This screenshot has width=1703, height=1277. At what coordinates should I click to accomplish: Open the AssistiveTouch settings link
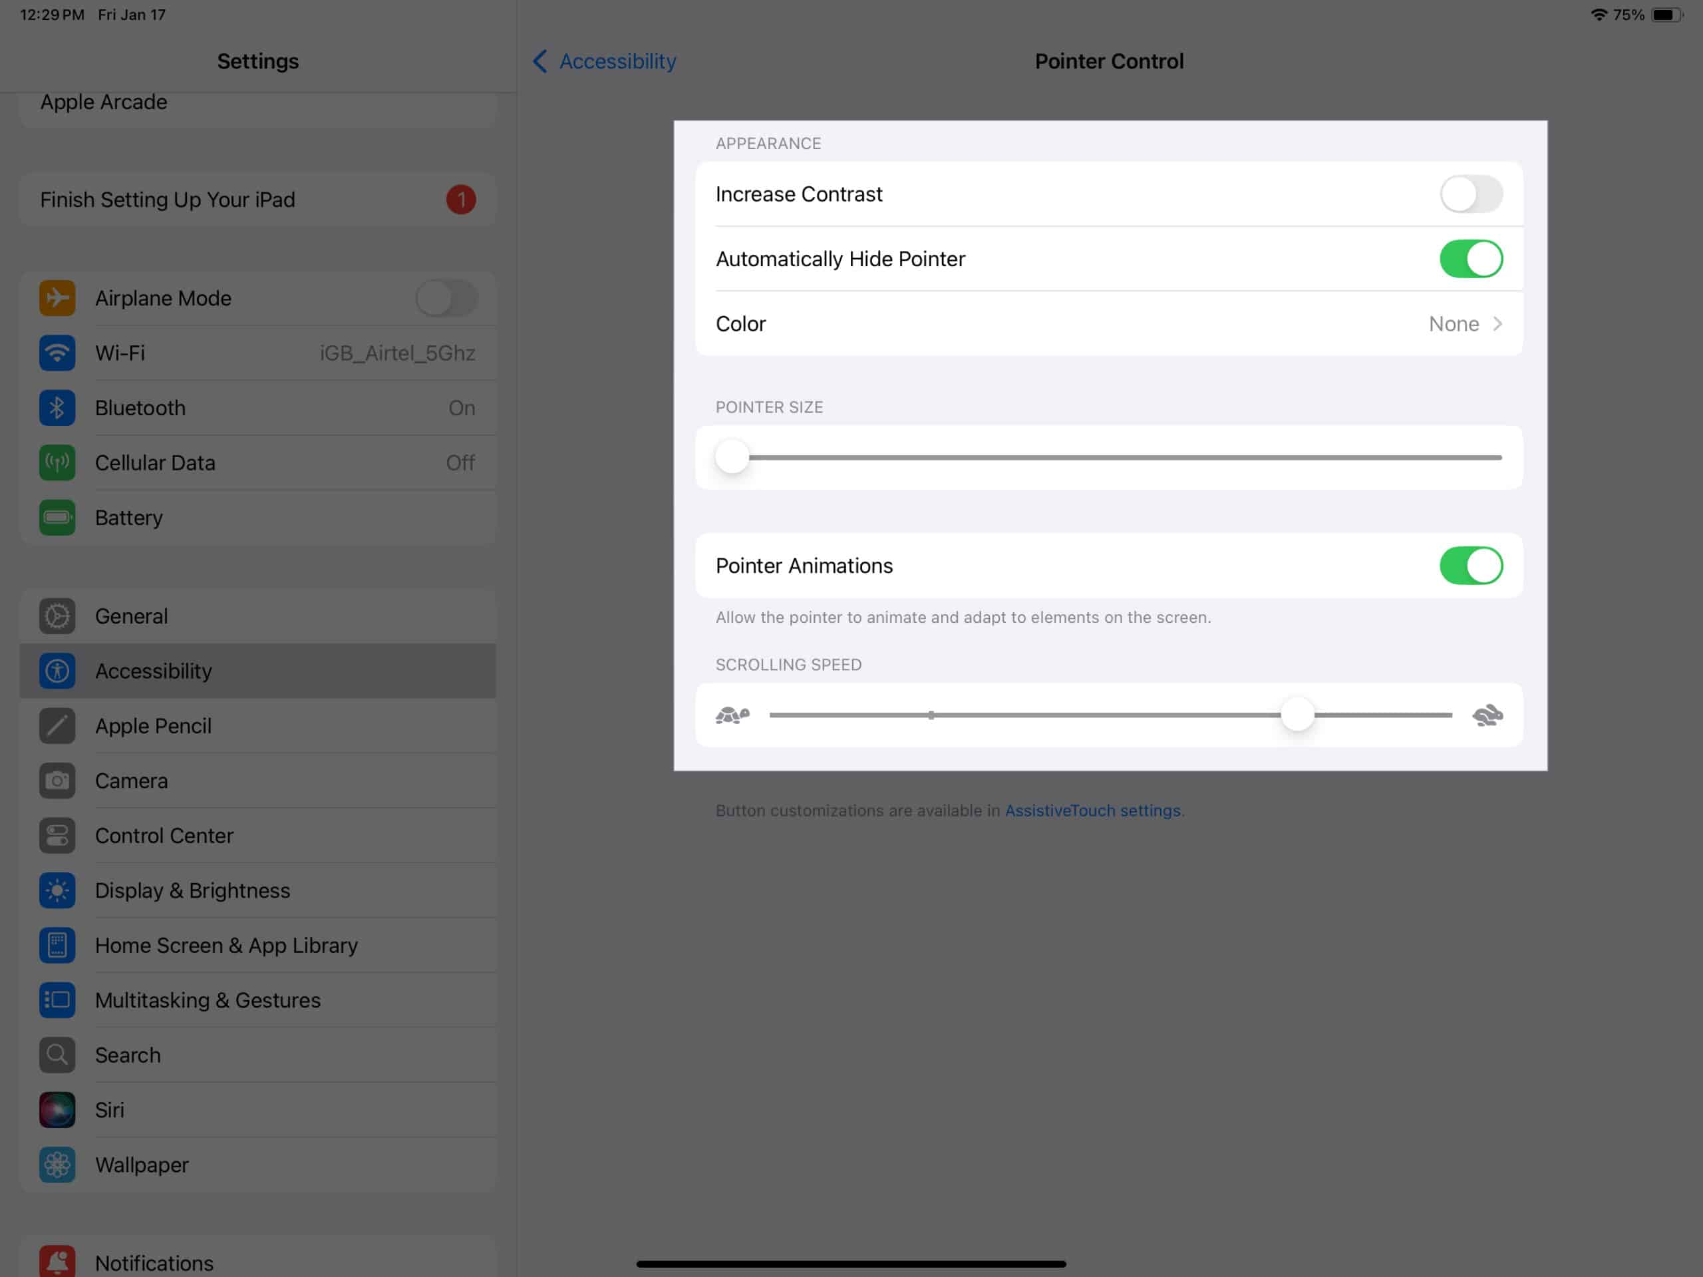[1092, 809]
